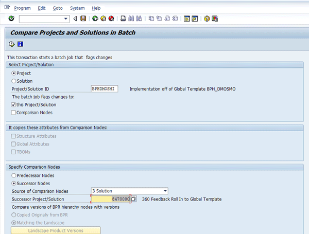The width and height of the screenshot is (309, 234).
Task: Open the Help menu
Action: 96,8
